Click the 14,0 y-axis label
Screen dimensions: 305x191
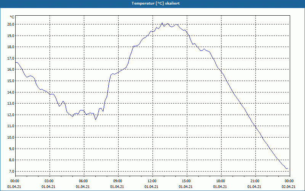pyautogui.click(x=11, y=92)
